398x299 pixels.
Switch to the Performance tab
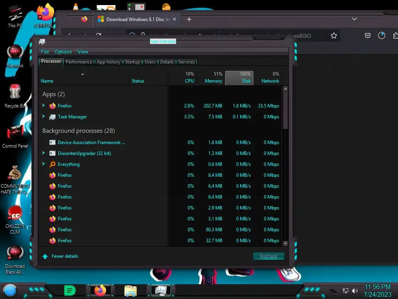click(79, 62)
